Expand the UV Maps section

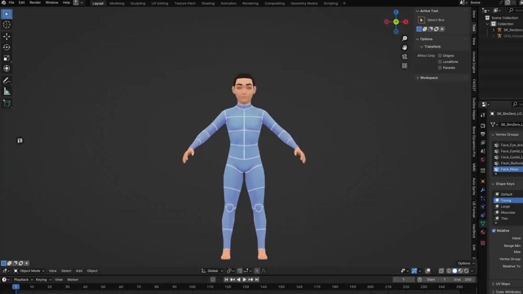pyautogui.click(x=503, y=284)
